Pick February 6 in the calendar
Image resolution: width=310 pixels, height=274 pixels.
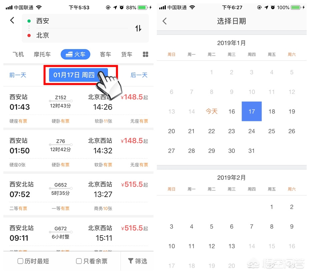tap(232, 227)
